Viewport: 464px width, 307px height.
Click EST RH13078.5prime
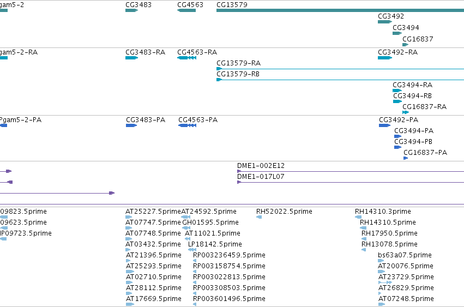389,244
